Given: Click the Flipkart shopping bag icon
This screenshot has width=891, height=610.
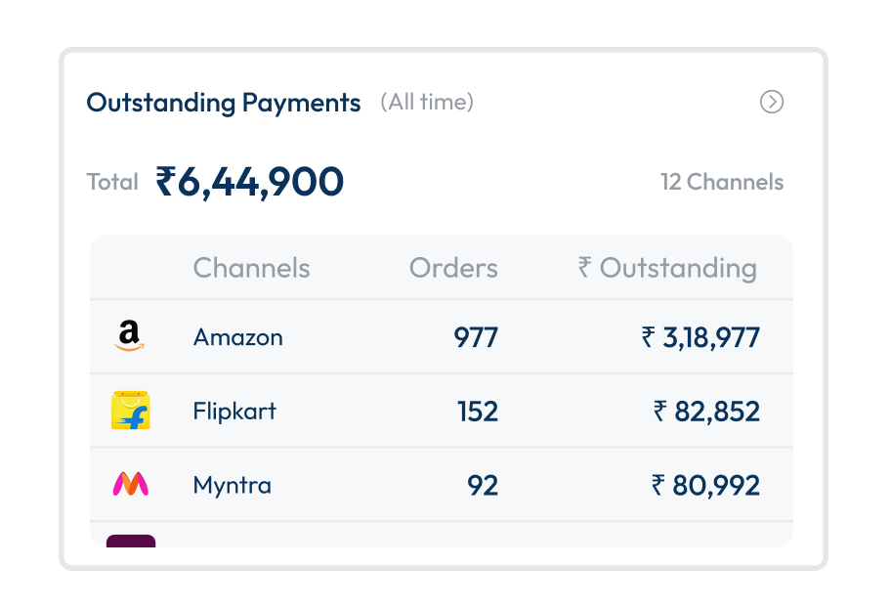Looking at the screenshot, I should [130, 411].
